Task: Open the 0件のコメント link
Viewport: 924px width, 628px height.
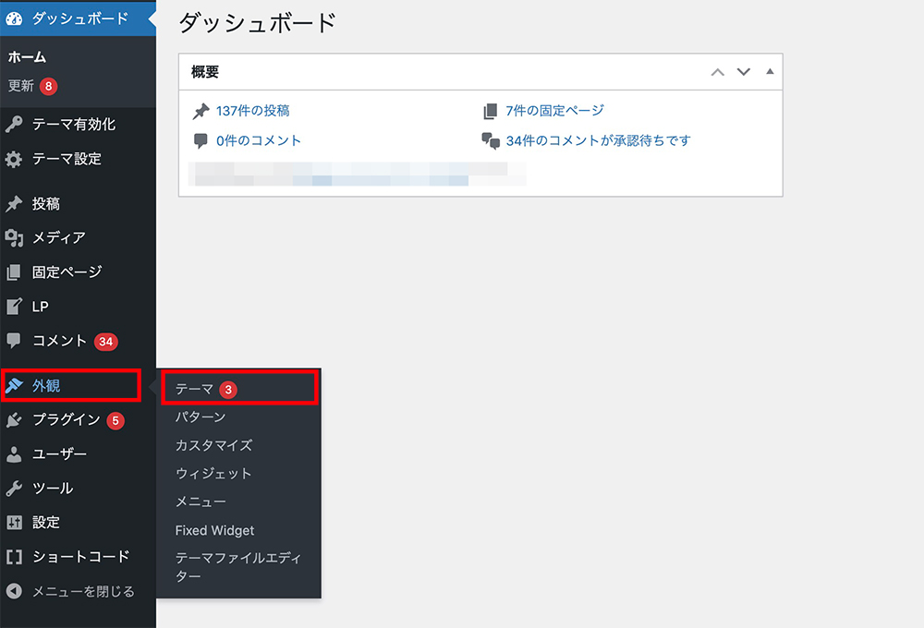Action: click(259, 140)
